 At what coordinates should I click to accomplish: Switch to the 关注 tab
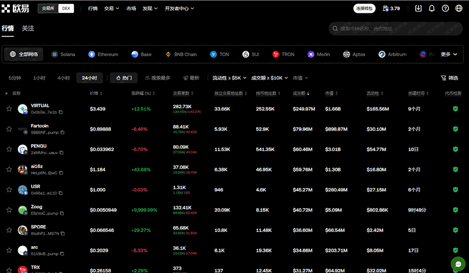click(x=28, y=28)
